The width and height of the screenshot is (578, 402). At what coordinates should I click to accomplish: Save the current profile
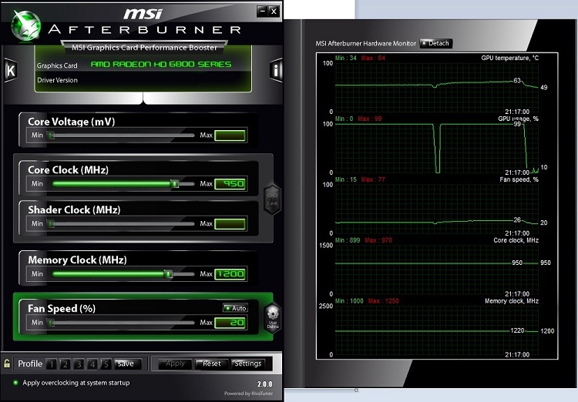click(127, 363)
